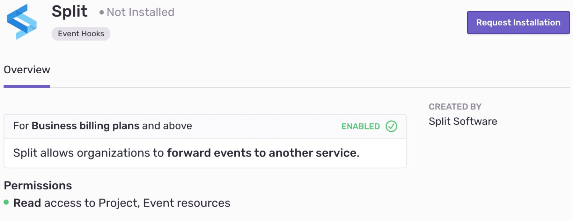The height and width of the screenshot is (221, 573).
Task: Click the purple underline beneath Overview
Action: [x=27, y=86]
